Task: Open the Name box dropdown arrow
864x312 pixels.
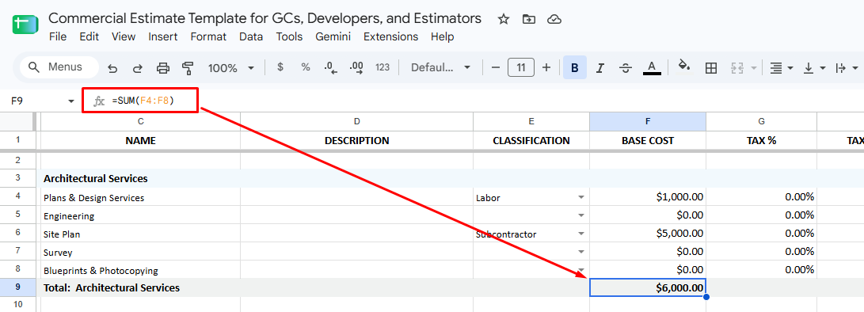Action: pyautogui.click(x=71, y=101)
